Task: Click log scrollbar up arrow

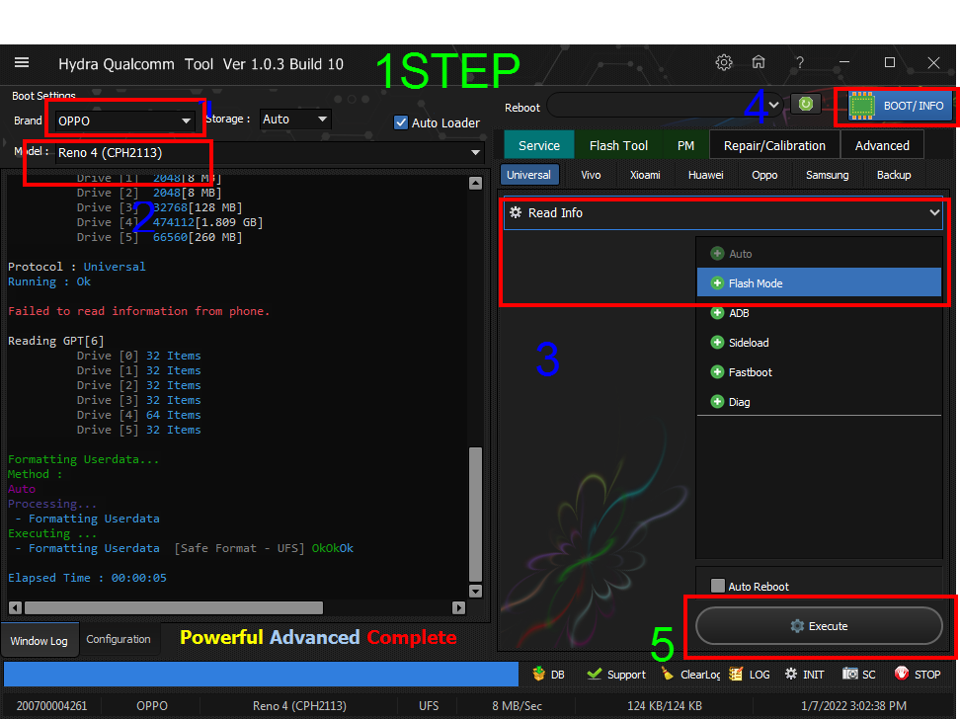Action: pos(476,183)
